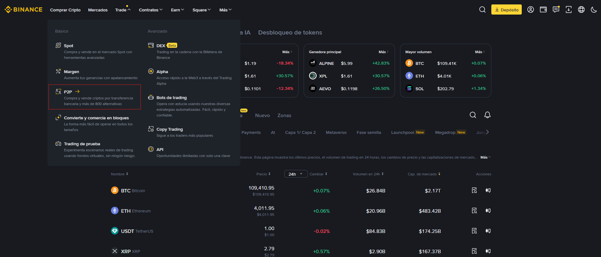Viewport: 601px width, 257px height.
Task: Open the search icon in top bar
Action: pyautogui.click(x=482, y=9)
